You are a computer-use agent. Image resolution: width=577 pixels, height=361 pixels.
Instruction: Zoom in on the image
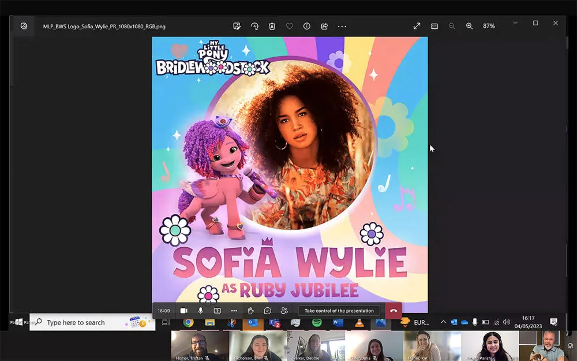(x=469, y=26)
